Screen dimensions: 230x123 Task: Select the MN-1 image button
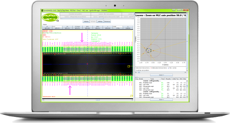[87, 26]
